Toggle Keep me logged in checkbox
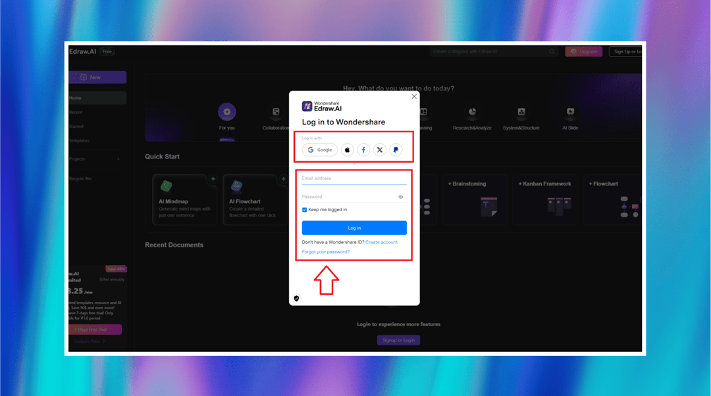The image size is (711, 396). (x=304, y=210)
